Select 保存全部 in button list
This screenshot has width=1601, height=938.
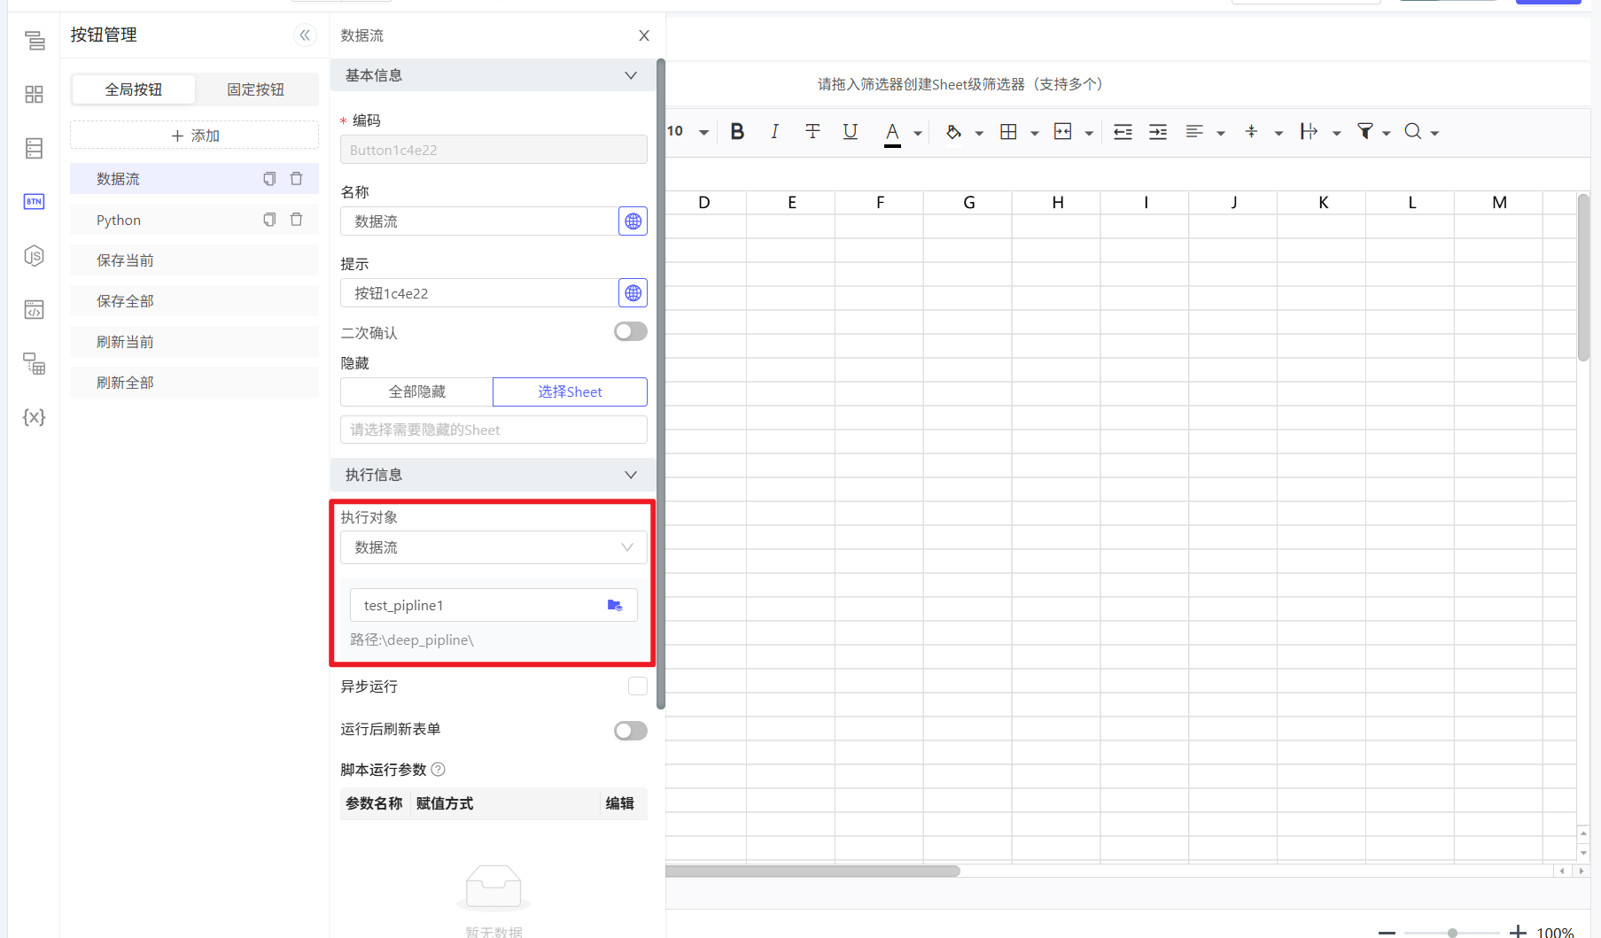[125, 301]
